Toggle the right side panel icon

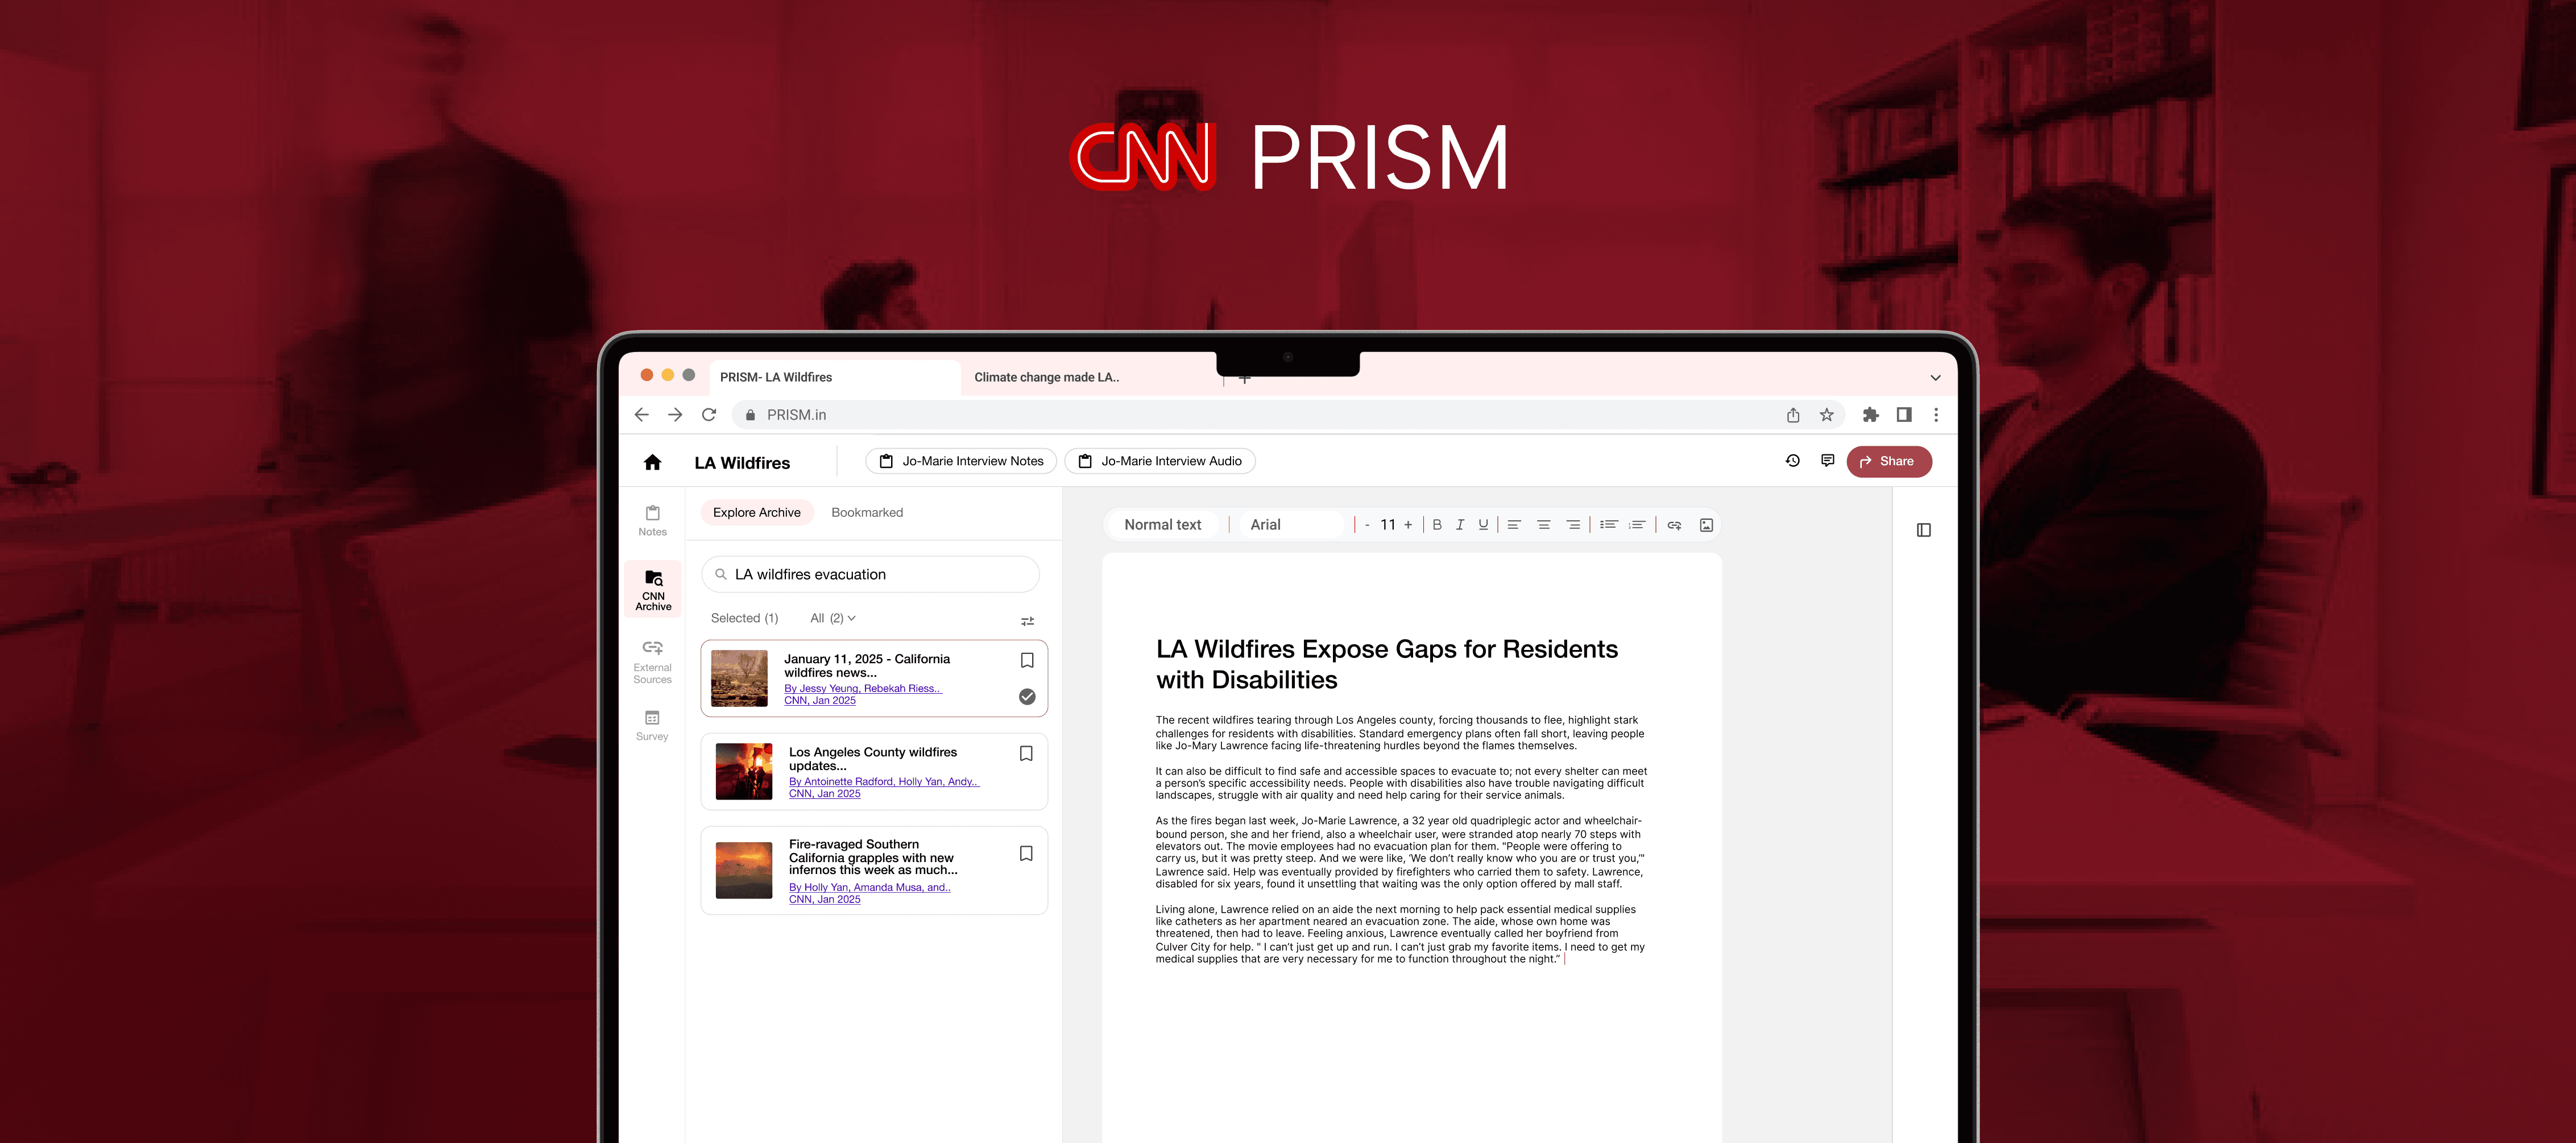pyautogui.click(x=1923, y=530)
